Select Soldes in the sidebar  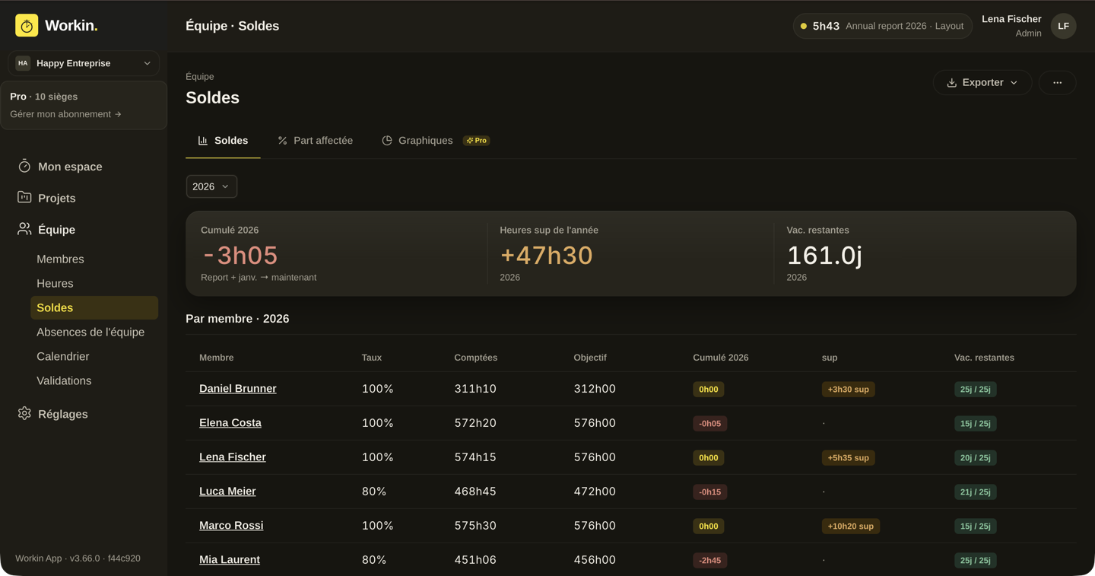94,307
